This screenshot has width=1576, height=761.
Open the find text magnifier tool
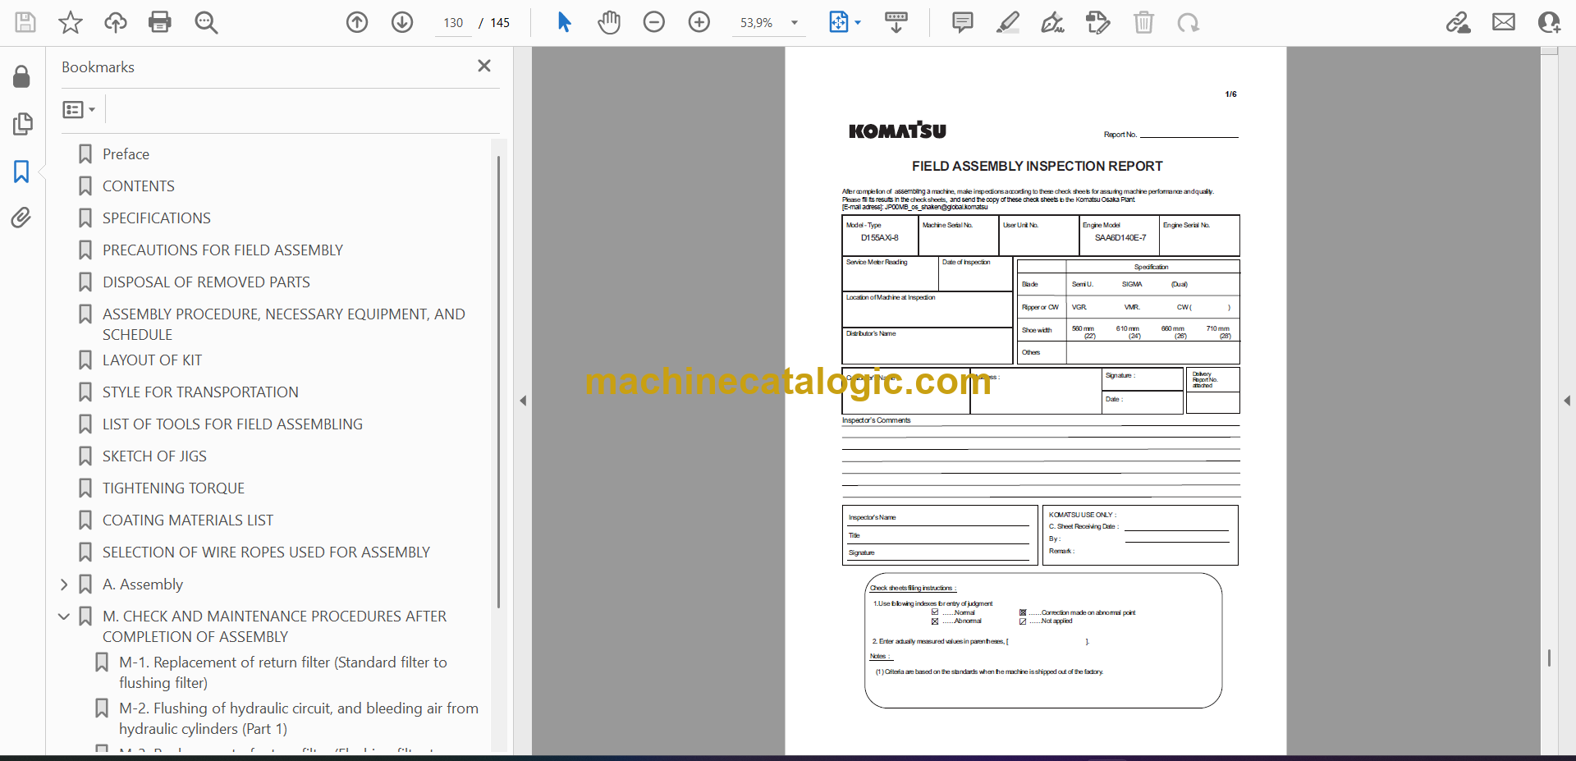(x=206, y=22)
